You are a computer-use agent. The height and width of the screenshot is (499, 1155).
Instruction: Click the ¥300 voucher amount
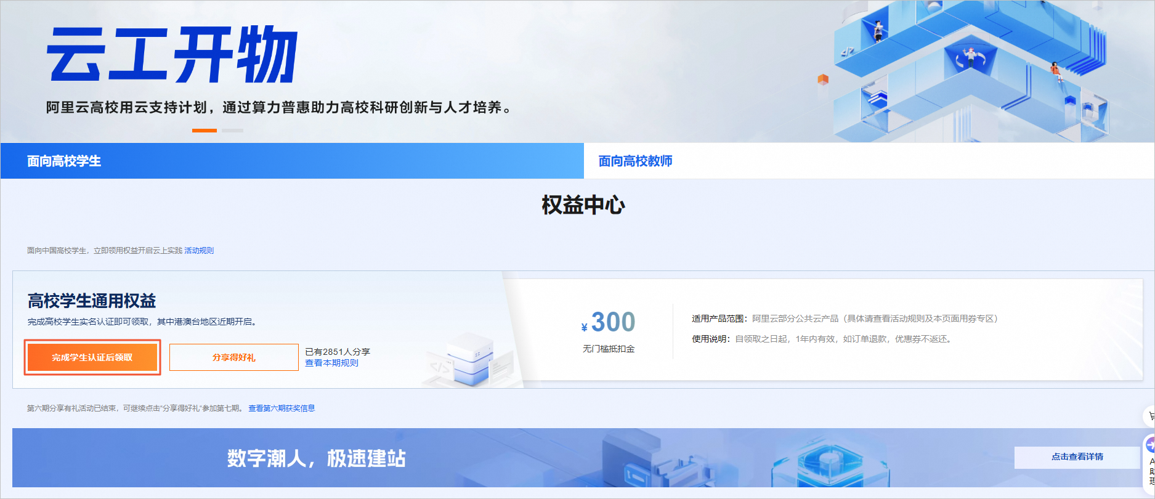point(608,322)
